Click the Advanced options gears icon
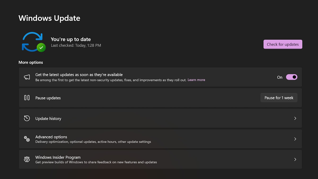This screenshot has height=179, width=318. (x=27, y=139)
